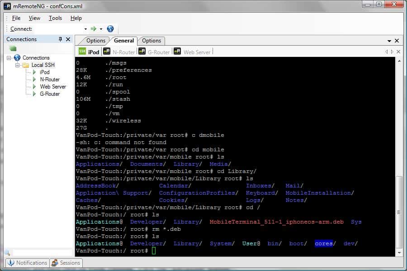Open the Tools menu
Viewport: 407px width, 271px height.
pos(55,18)
